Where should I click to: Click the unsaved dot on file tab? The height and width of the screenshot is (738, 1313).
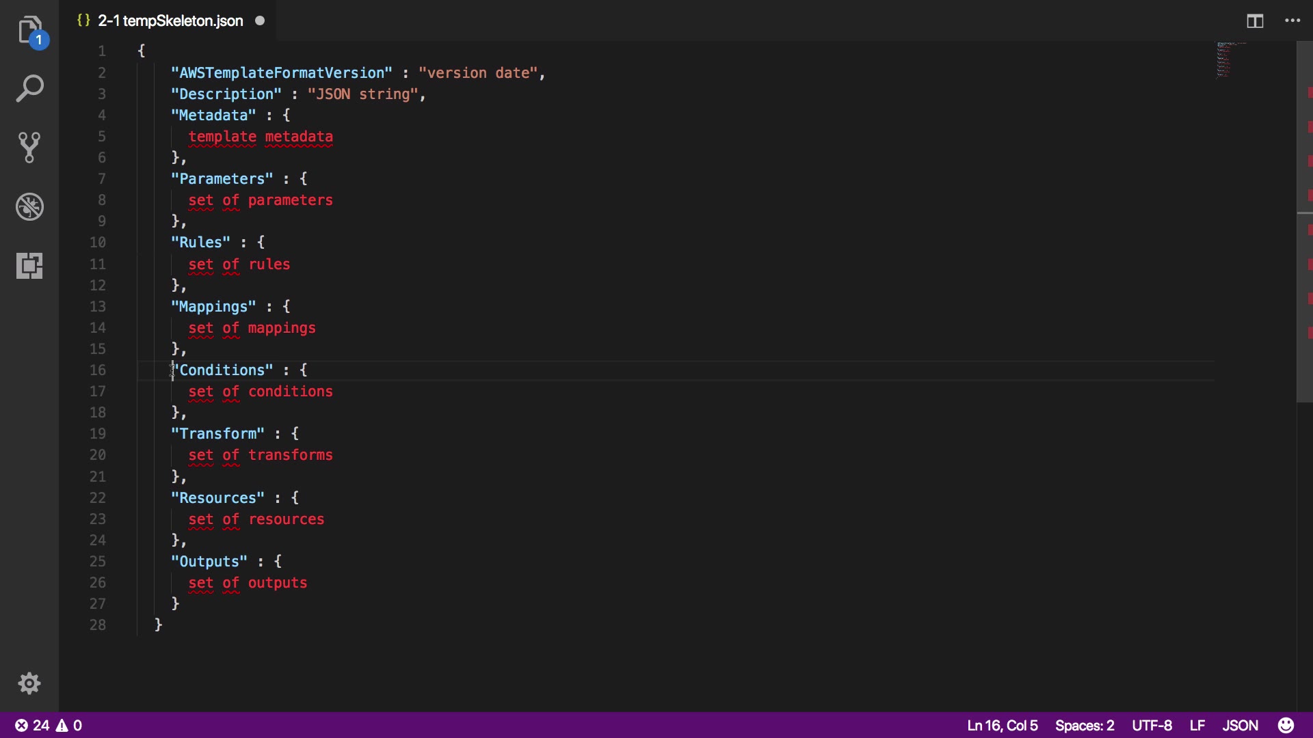coord(260,21)
